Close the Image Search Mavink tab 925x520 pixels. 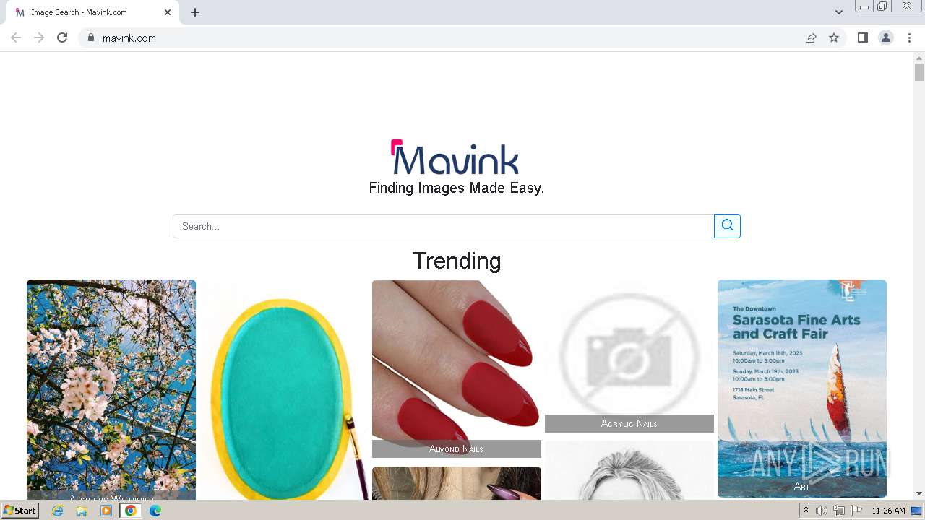168,12
